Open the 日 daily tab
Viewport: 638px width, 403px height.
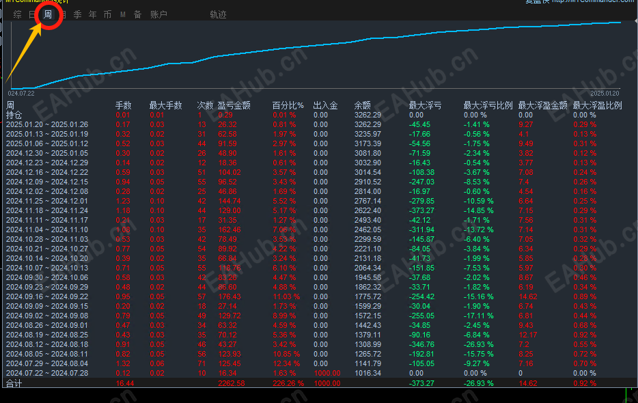pyautogui.click(x=33, y=14)
